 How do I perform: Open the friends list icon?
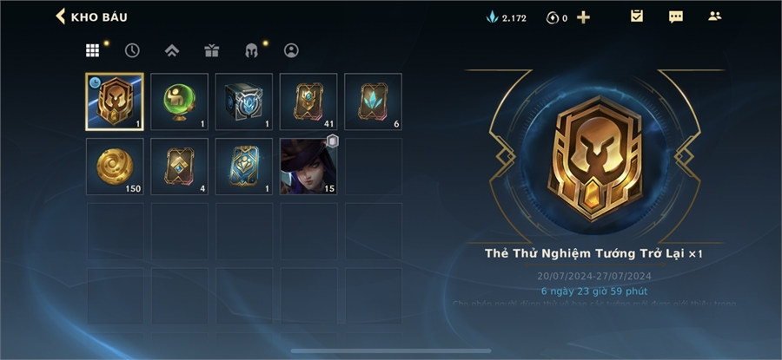tap(715, 16)
